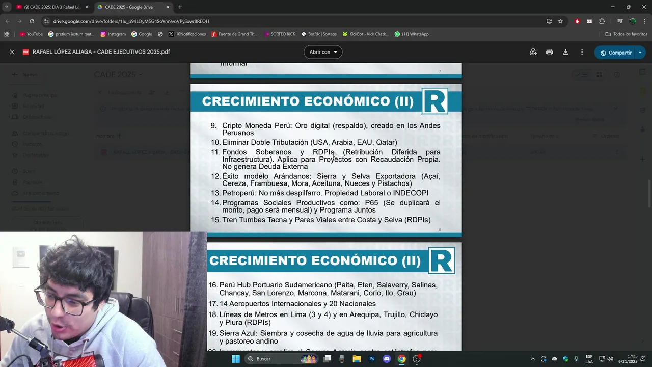
Task: Bookmark this page with the star icon
Action: 560,21
